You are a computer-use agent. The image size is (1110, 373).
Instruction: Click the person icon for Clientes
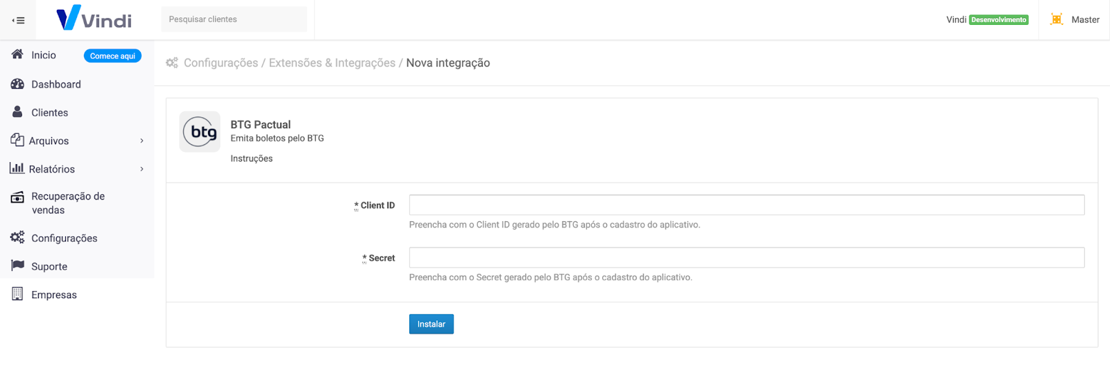tap(17, 112)
